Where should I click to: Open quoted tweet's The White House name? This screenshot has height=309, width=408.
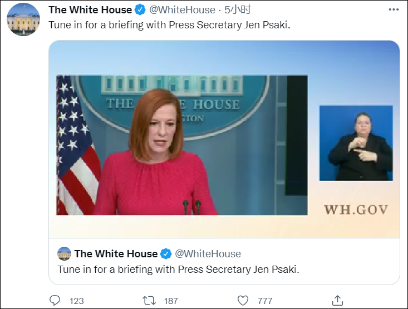tap(116, 254)
